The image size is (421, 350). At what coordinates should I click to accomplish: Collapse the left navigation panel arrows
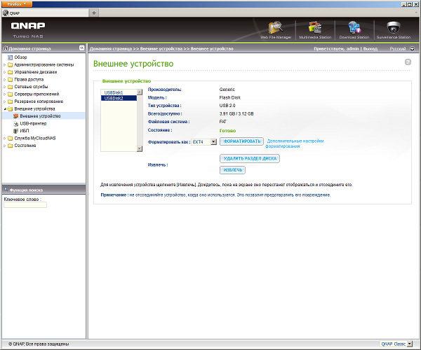(82, 48)
